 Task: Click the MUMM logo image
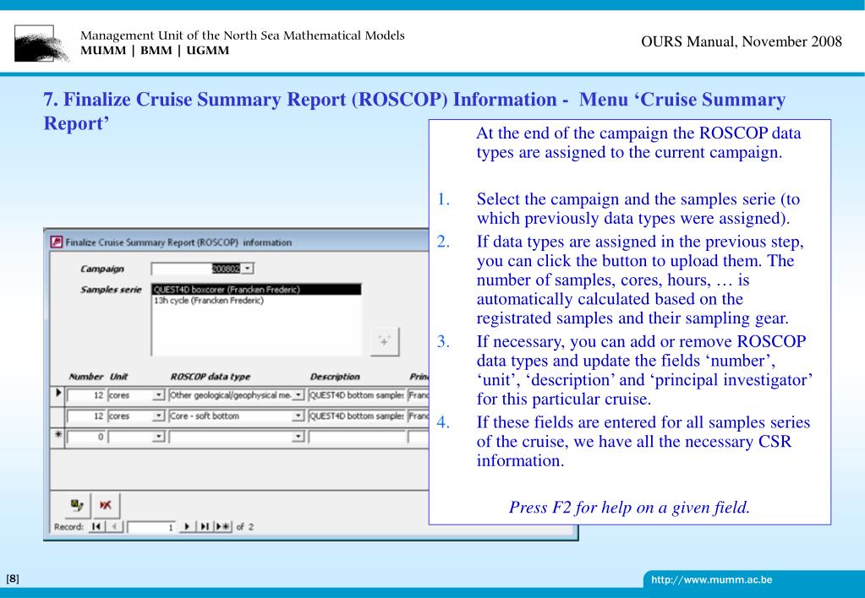point(41,44)
